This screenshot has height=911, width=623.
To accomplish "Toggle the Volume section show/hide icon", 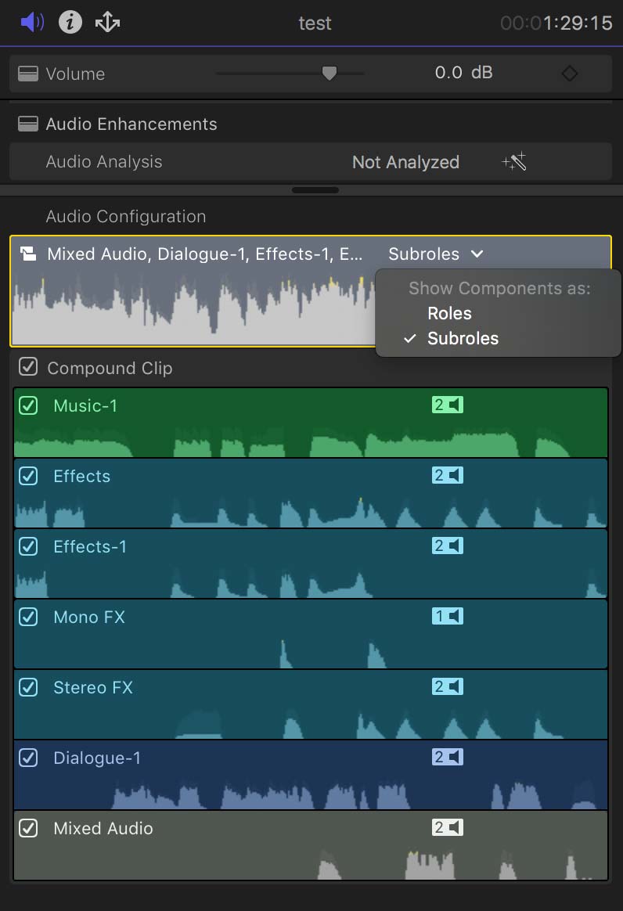I will [x=28, y=74].
